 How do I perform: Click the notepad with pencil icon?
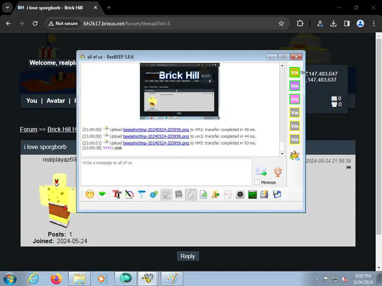264,194
